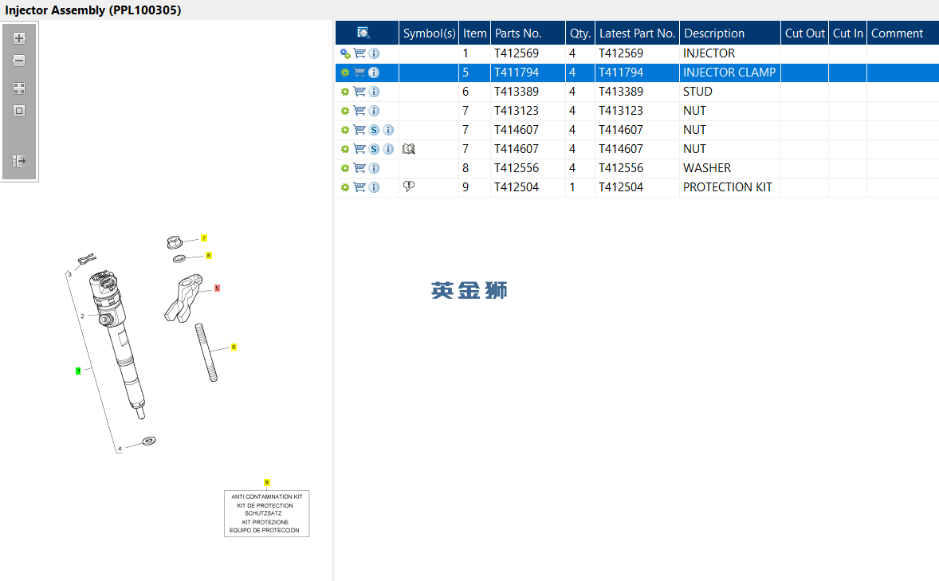Sort by the Qty. column header
Screen dimensions: 939x581
click(580, 33)
